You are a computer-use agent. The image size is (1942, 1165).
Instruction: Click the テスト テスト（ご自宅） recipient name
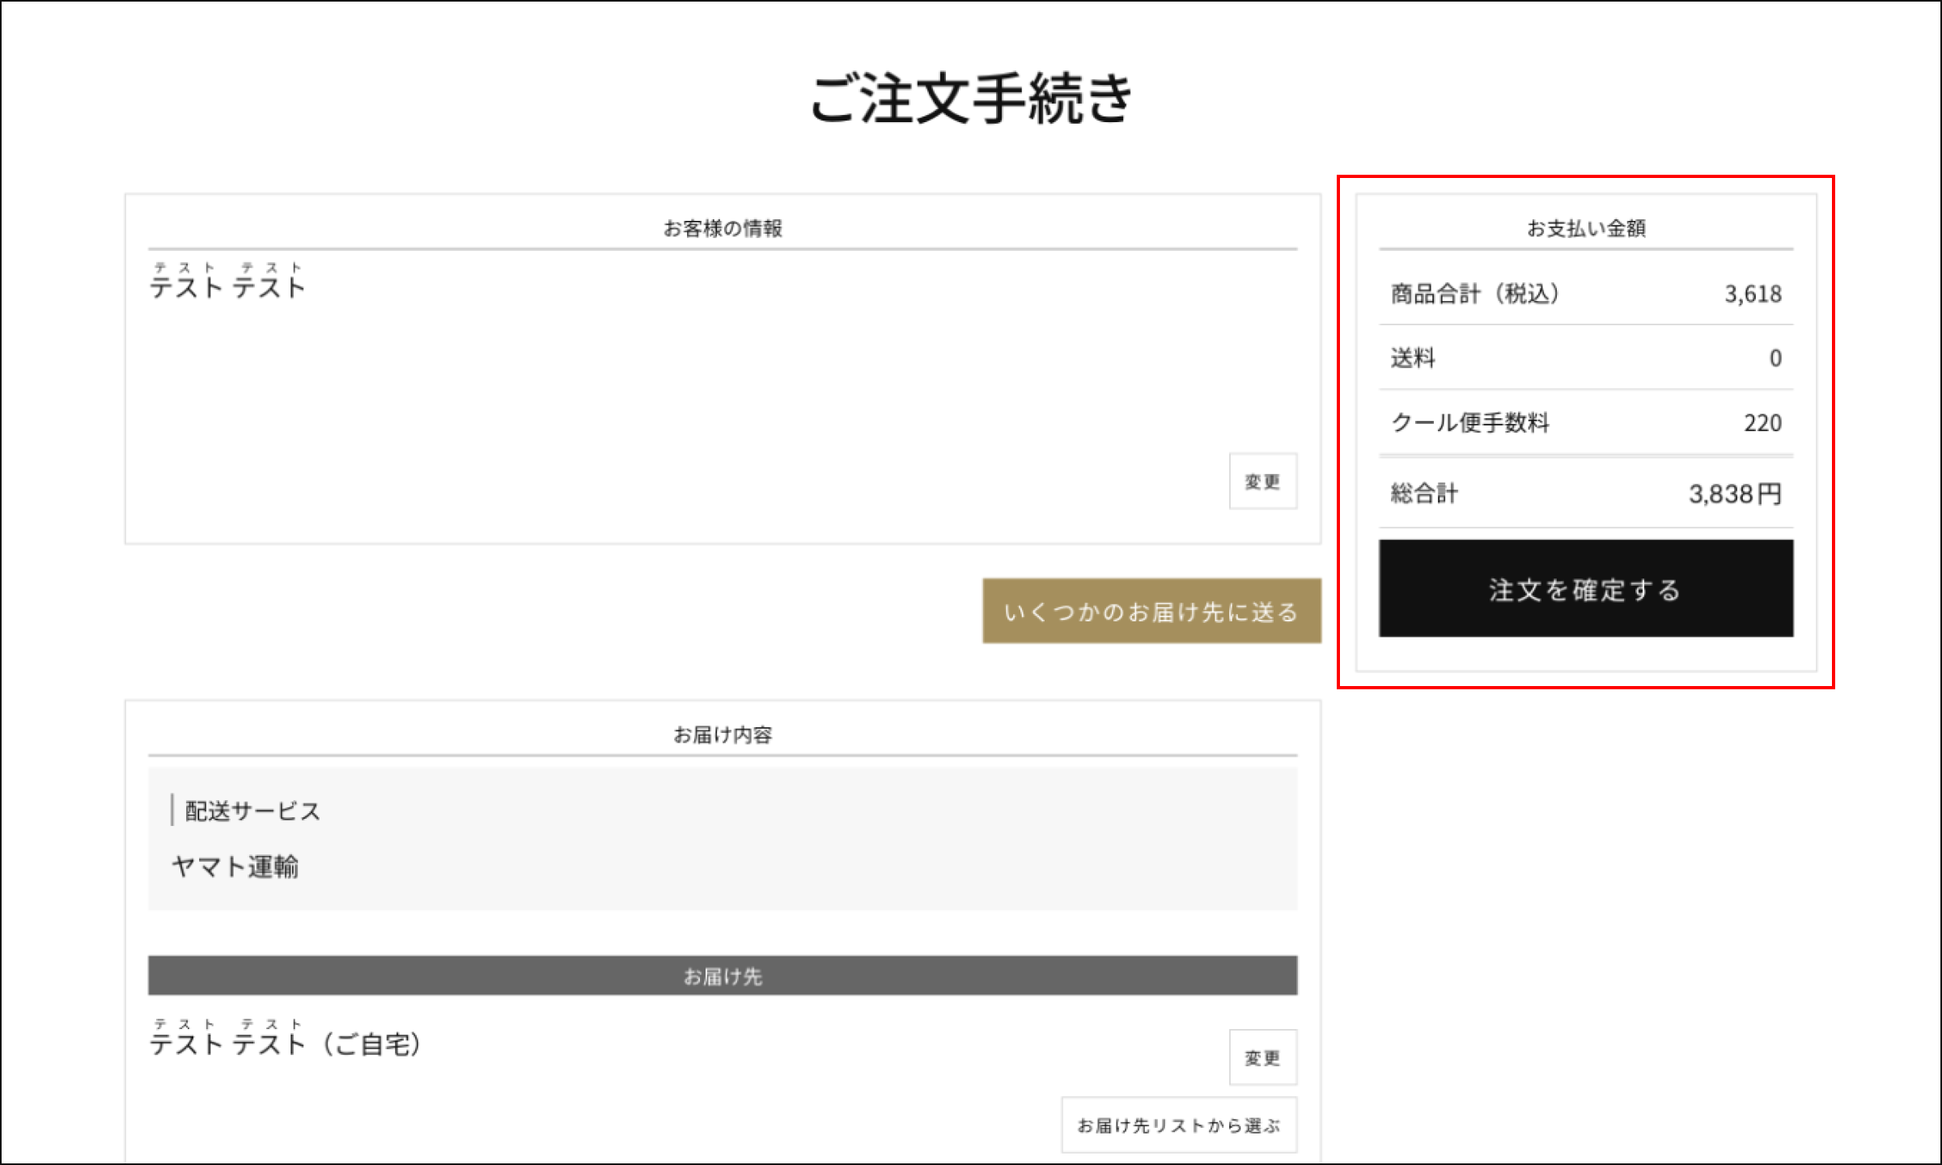pyautogui.click(x=285, y=1044)
